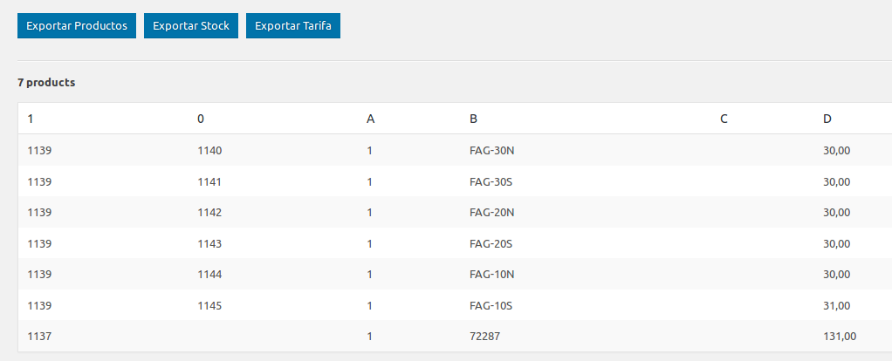Select the column header labeled D

click(x=827, y=119)
